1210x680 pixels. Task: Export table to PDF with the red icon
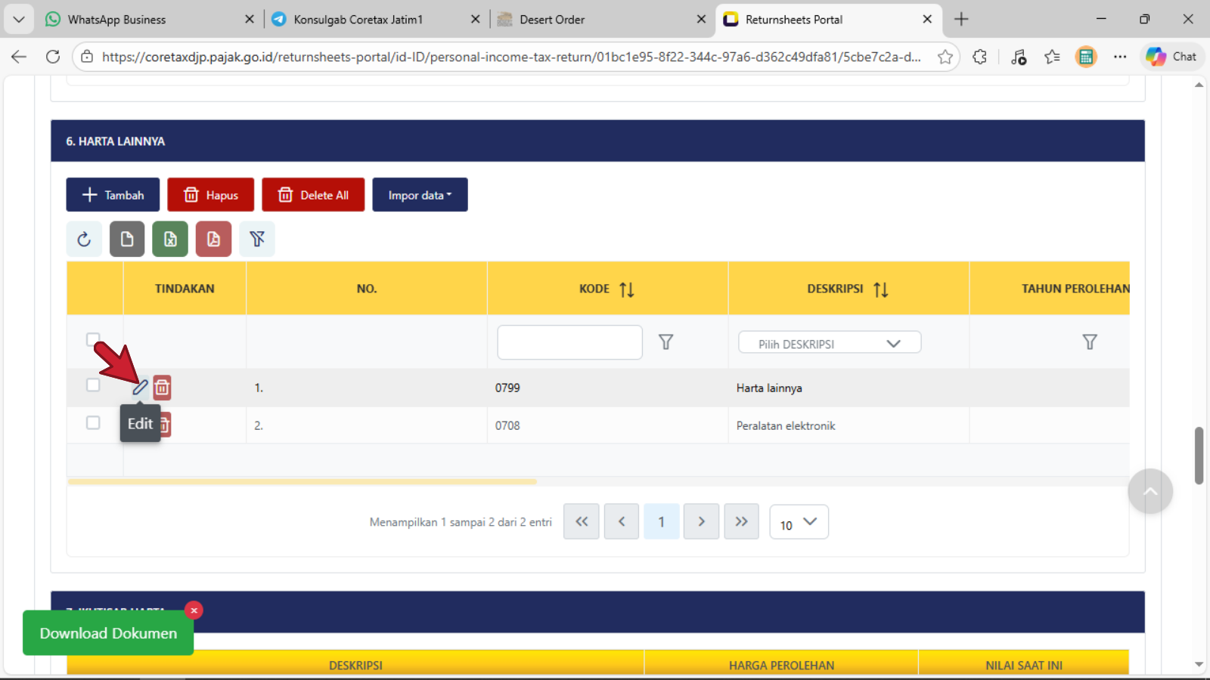213,240
